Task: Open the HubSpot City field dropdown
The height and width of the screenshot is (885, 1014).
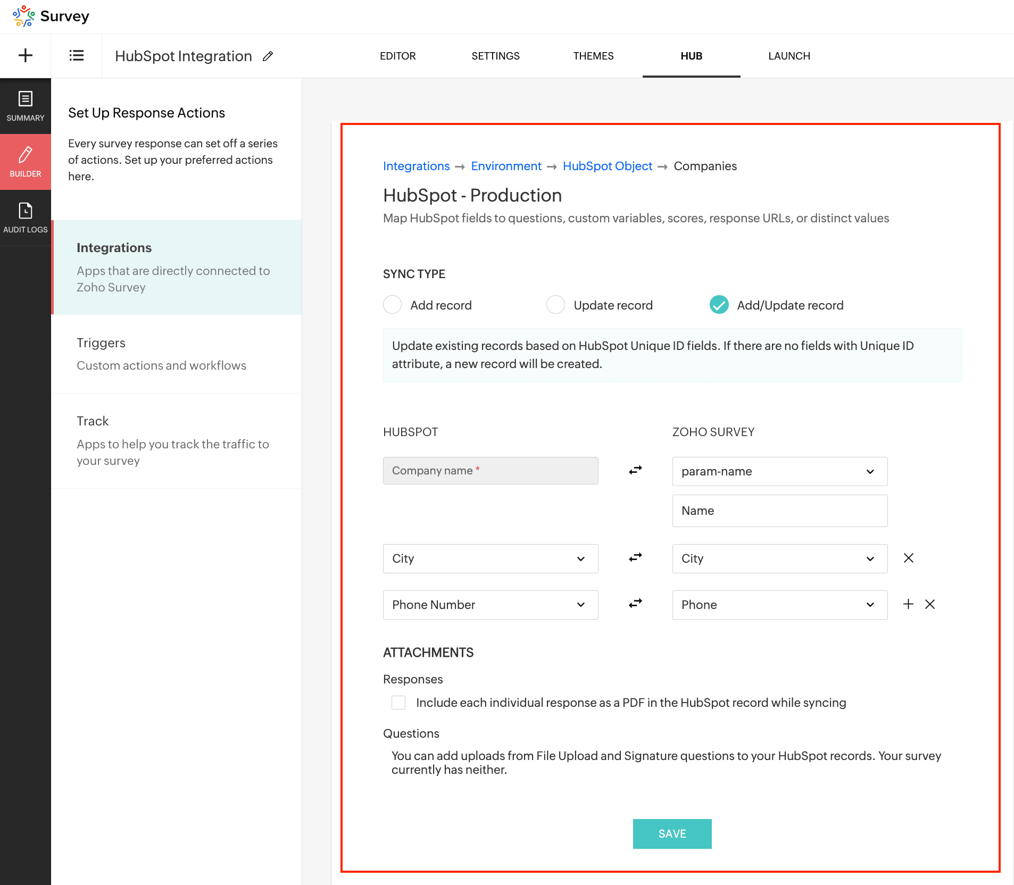Action: 491,558
